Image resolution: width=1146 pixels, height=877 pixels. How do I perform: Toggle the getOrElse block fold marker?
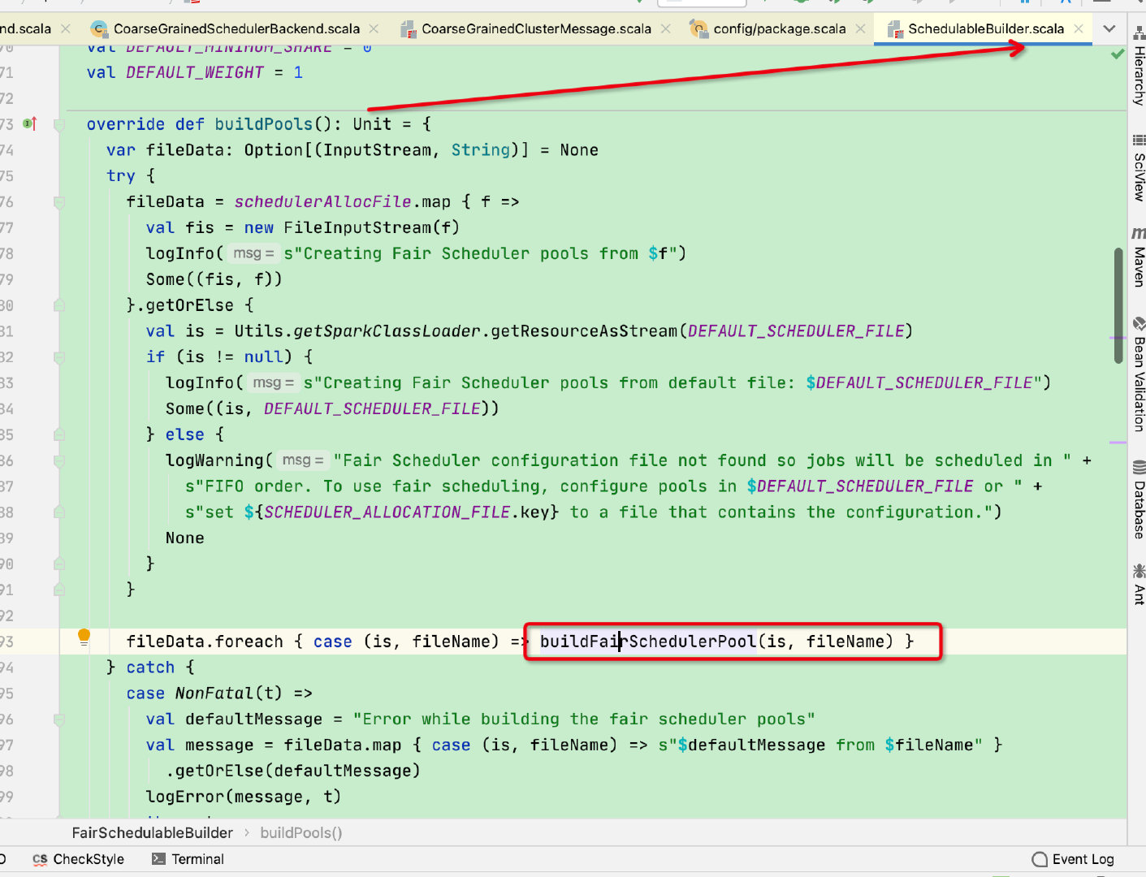coord(59,305)
